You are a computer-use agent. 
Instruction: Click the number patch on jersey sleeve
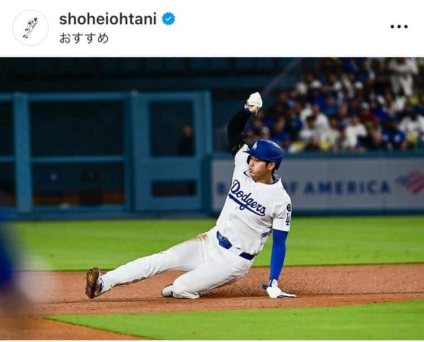click(x=288, y=219)
